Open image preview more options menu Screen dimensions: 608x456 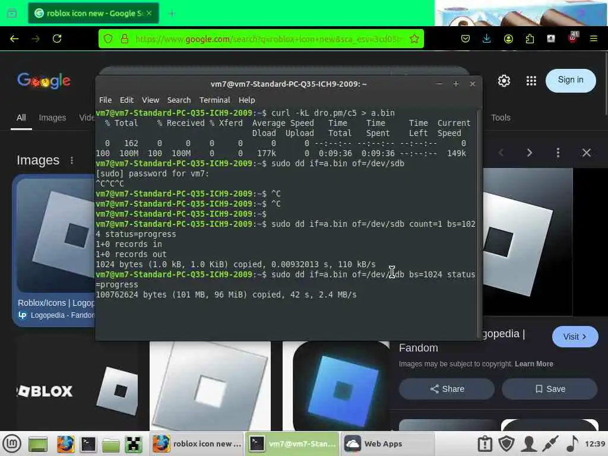[558, 153]
